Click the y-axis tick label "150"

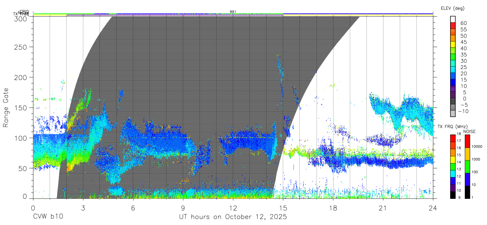[21, 108]
